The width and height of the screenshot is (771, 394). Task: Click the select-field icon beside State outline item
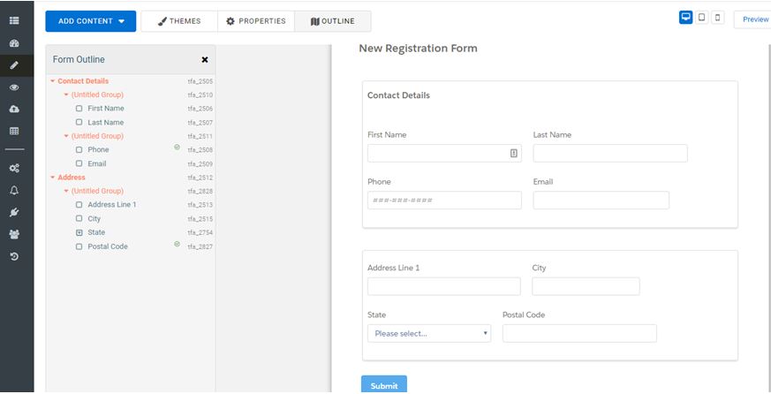79,232
